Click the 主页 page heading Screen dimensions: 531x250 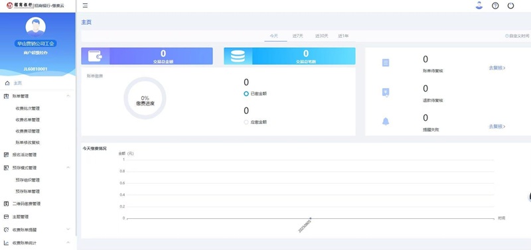(x=86, y=23)
